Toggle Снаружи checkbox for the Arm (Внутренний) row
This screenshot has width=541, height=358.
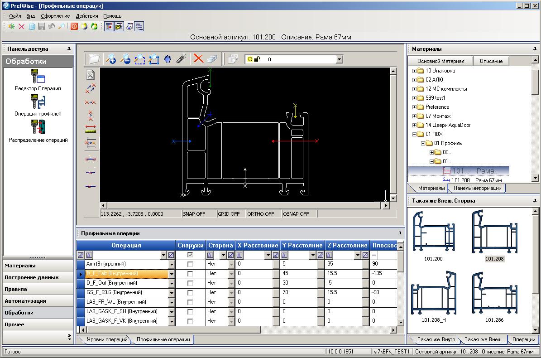click(x=190, y=264)
